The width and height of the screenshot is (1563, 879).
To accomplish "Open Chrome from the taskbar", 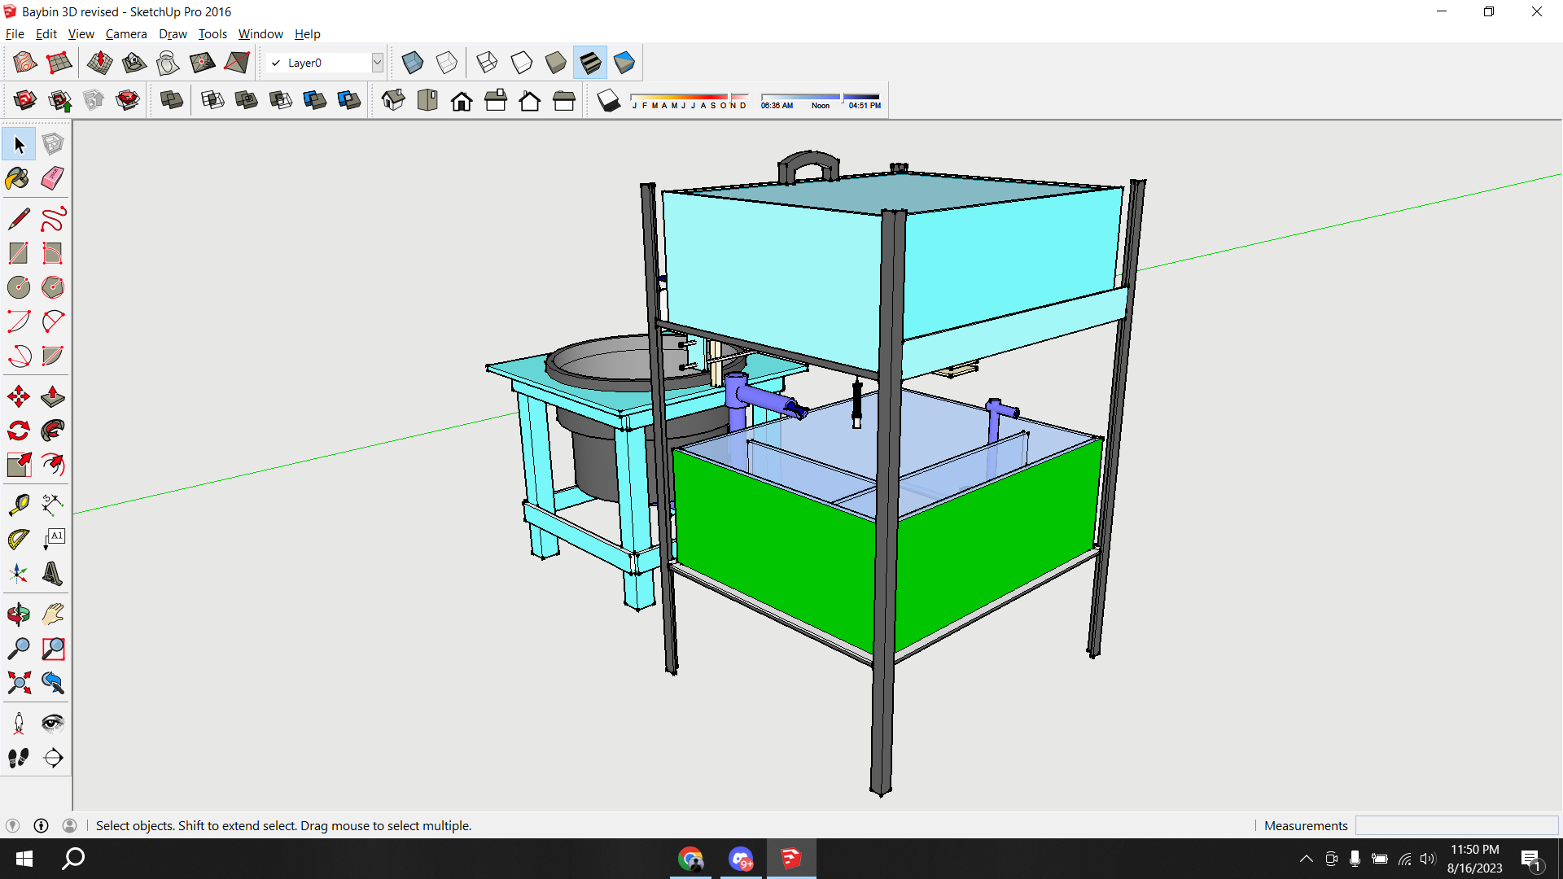I will coord(690,859).
